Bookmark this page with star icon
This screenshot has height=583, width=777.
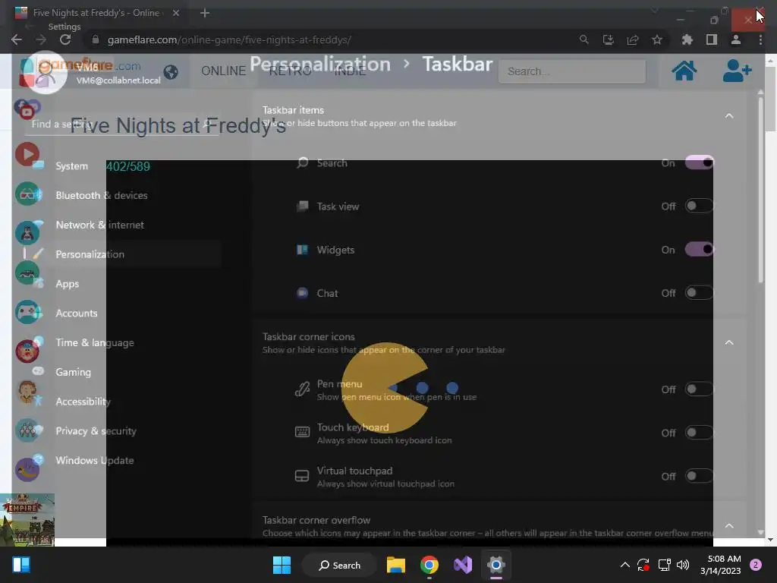pyautogui.click(x=657, y=39)
